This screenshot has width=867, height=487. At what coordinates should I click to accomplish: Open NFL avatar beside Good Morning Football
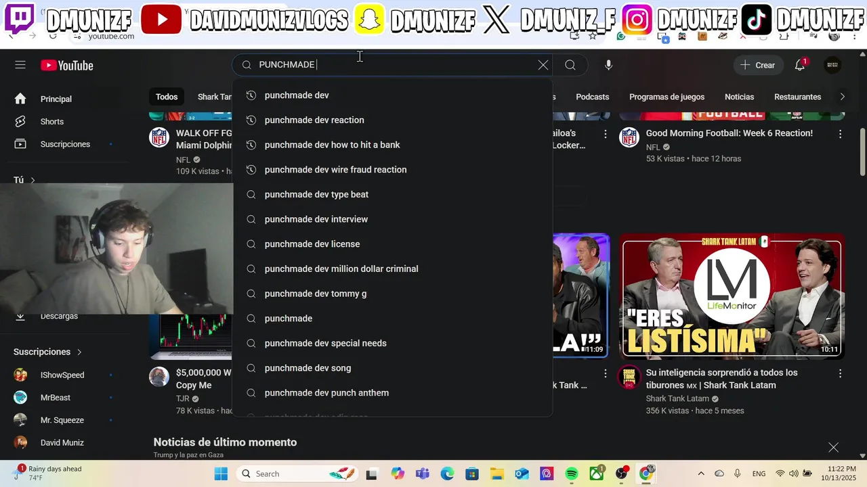click(x=629, y=137)
